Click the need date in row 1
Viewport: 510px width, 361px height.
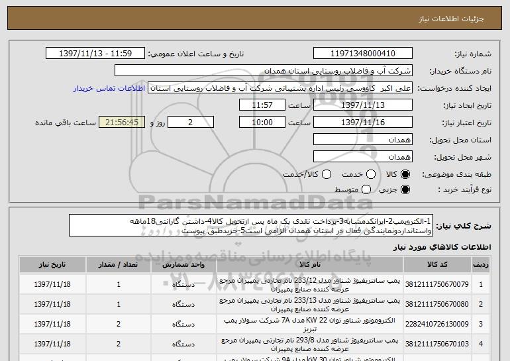tap(52, 284)
